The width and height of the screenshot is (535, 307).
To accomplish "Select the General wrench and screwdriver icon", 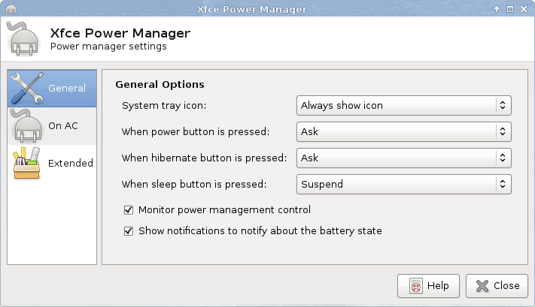I will pyautogui.click(x=27, y=88).
